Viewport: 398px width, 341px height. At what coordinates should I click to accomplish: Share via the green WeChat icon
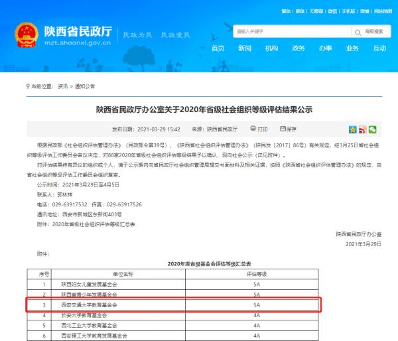[373, 129]
